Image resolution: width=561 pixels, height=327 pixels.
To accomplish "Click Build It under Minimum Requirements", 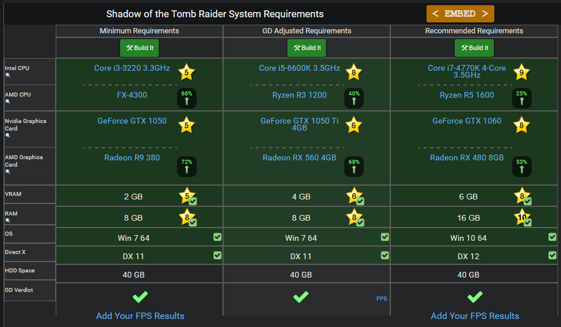I will pyautogui.click(x=140, y=48).
